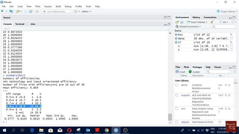Click the workspace panes grid icon

[x=76, y=11]
